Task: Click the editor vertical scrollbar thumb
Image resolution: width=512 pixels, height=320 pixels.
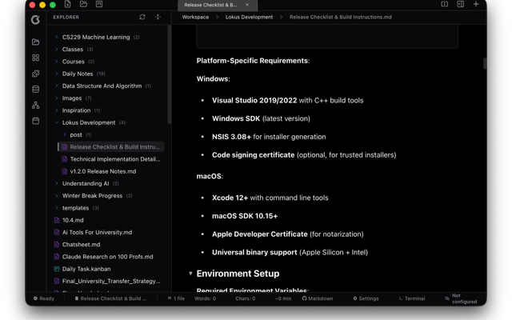Action: pyautogui.click(x=485, y=64)
